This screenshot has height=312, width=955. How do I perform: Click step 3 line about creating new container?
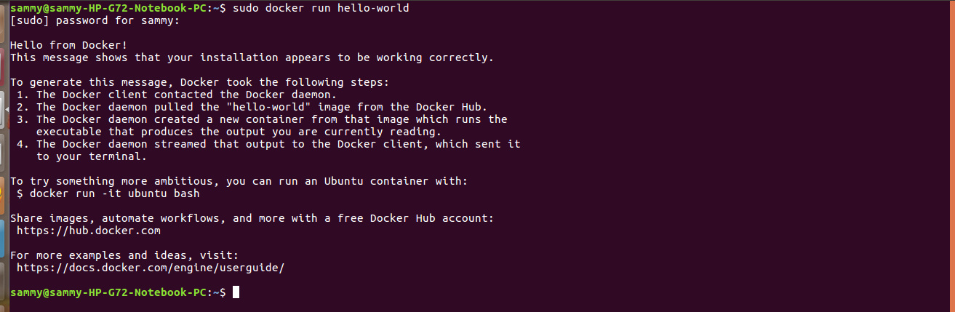click(x=271, y=119)
